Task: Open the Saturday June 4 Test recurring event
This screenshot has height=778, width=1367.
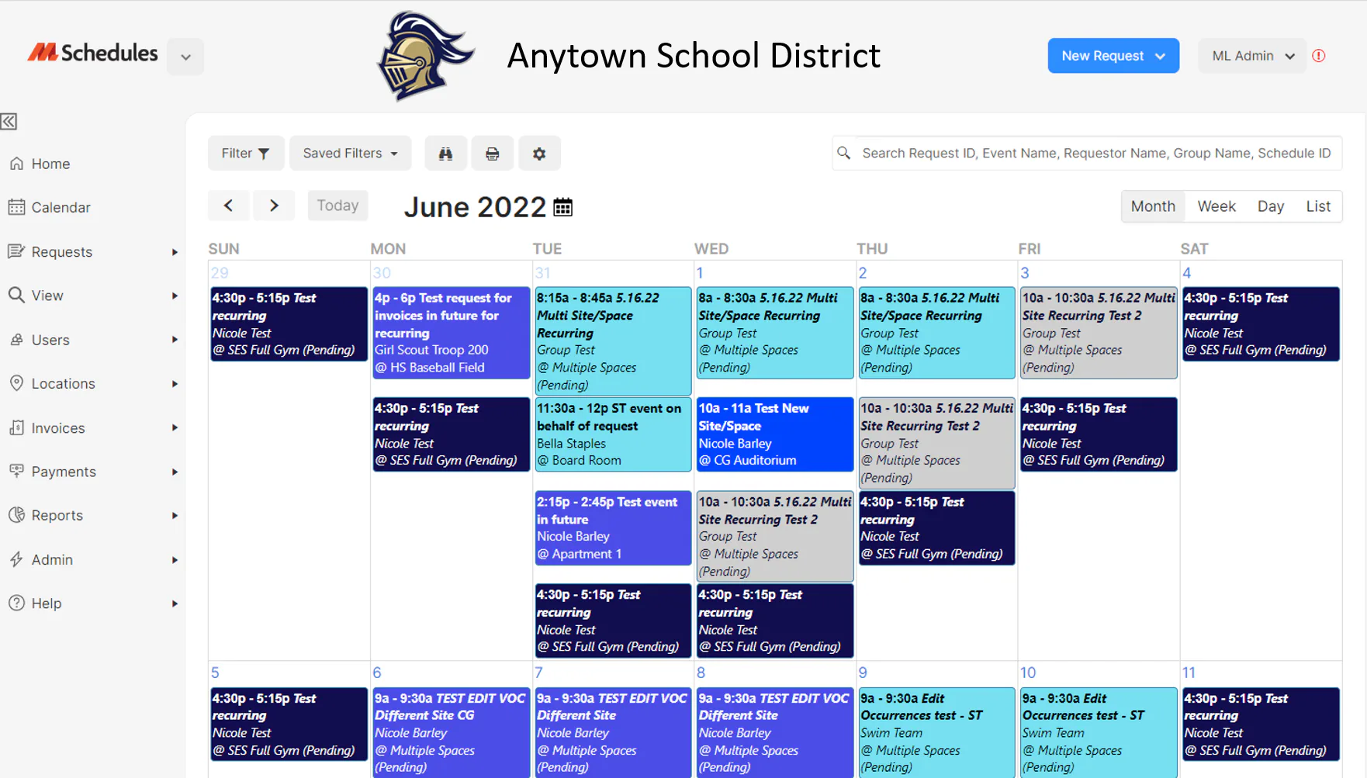Action: coord(1261,324)
